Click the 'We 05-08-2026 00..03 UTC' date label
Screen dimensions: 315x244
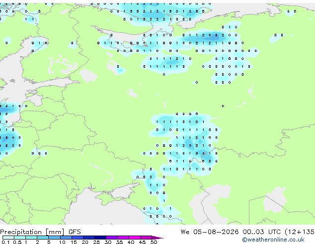[x=231, y=232]
